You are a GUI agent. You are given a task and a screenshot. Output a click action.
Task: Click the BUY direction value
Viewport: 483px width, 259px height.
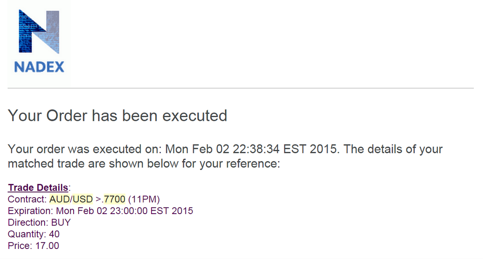point(61,222)
